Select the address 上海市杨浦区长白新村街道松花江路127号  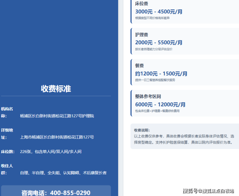coord(57,137)
